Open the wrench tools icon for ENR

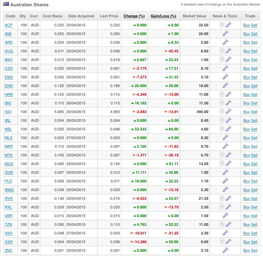point(225,86)
